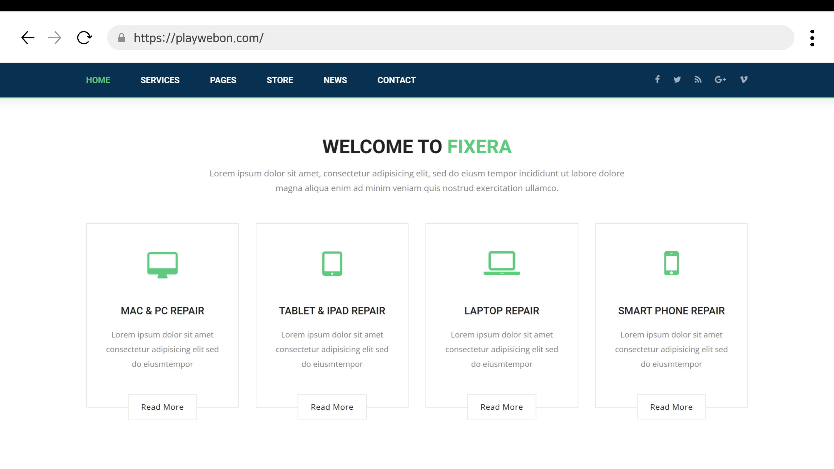Open the Twitter social link

coord(677,80)
